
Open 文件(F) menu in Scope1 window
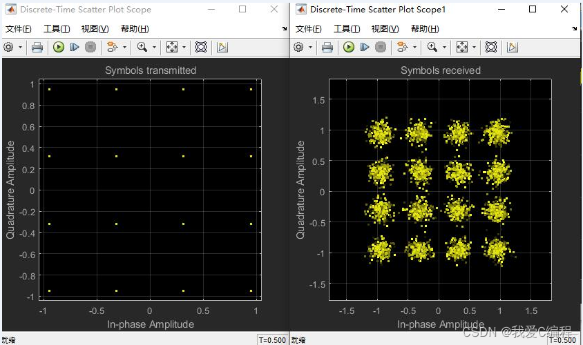point(308,28)
